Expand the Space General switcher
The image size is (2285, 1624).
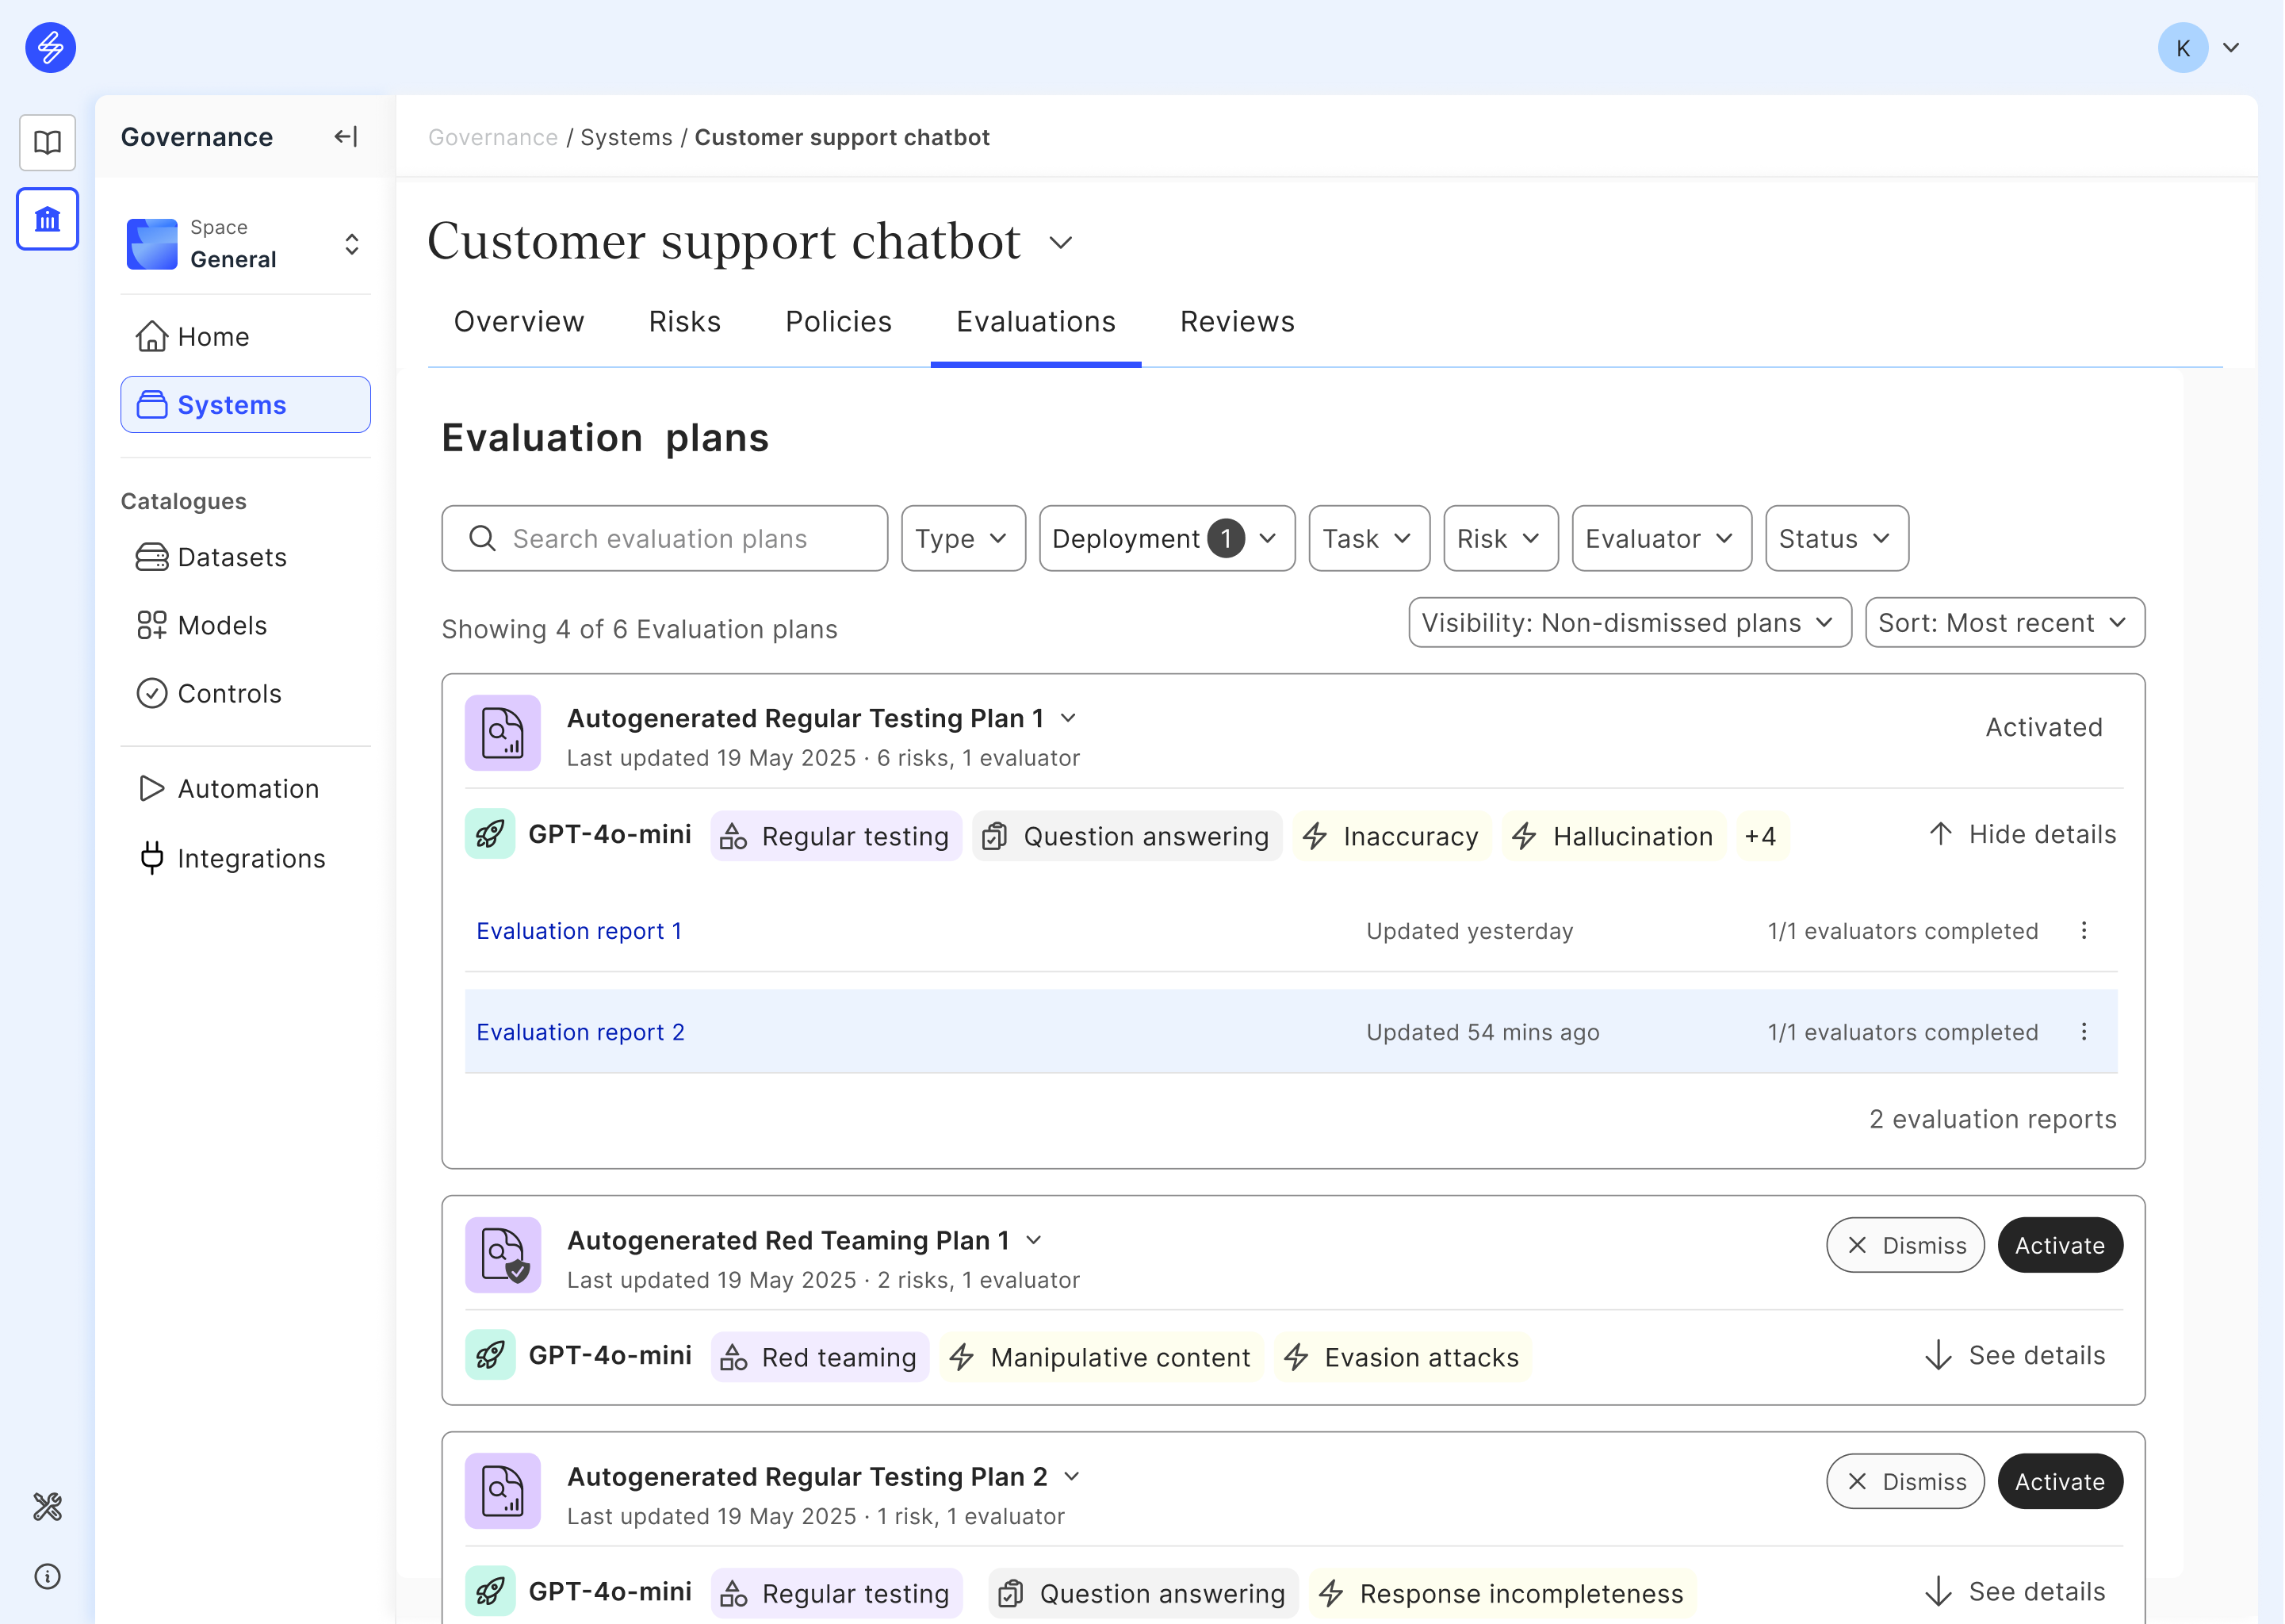(x=351, y=244)
